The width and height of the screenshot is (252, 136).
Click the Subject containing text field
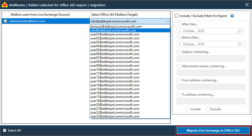click(x=211, y=59)
